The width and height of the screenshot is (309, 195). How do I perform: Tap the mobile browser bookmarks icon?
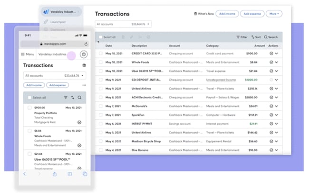(x=70, y=174)
